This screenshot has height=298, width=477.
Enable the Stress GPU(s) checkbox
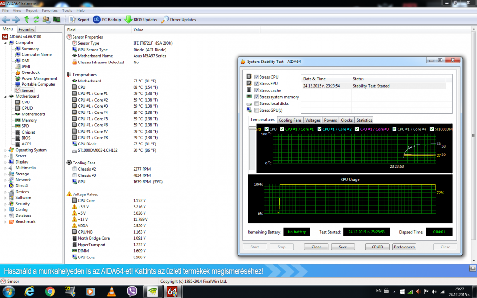point(257,111)
